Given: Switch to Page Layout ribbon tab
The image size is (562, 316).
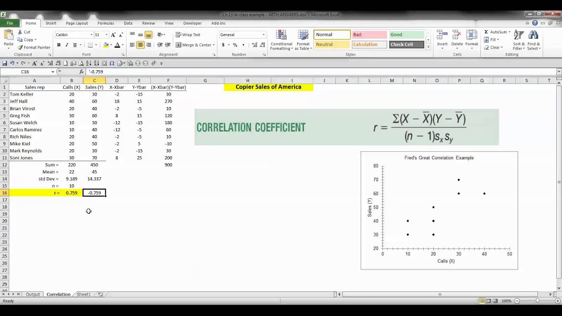Looking at the screenshot, I should point(77,23).
